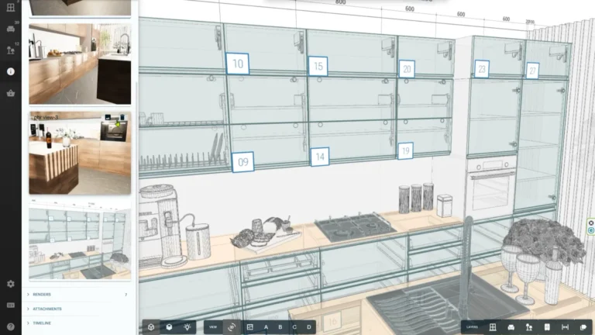Open the shopping basket icon

click(x=11, y=93)
